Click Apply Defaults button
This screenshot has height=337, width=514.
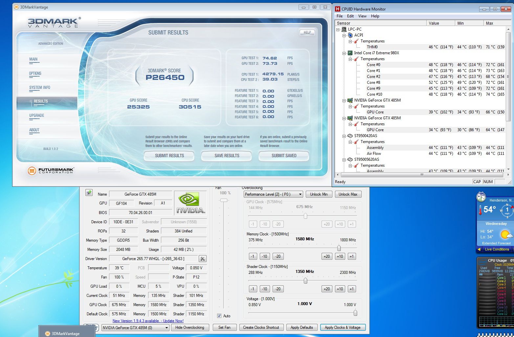coord(302,327)
